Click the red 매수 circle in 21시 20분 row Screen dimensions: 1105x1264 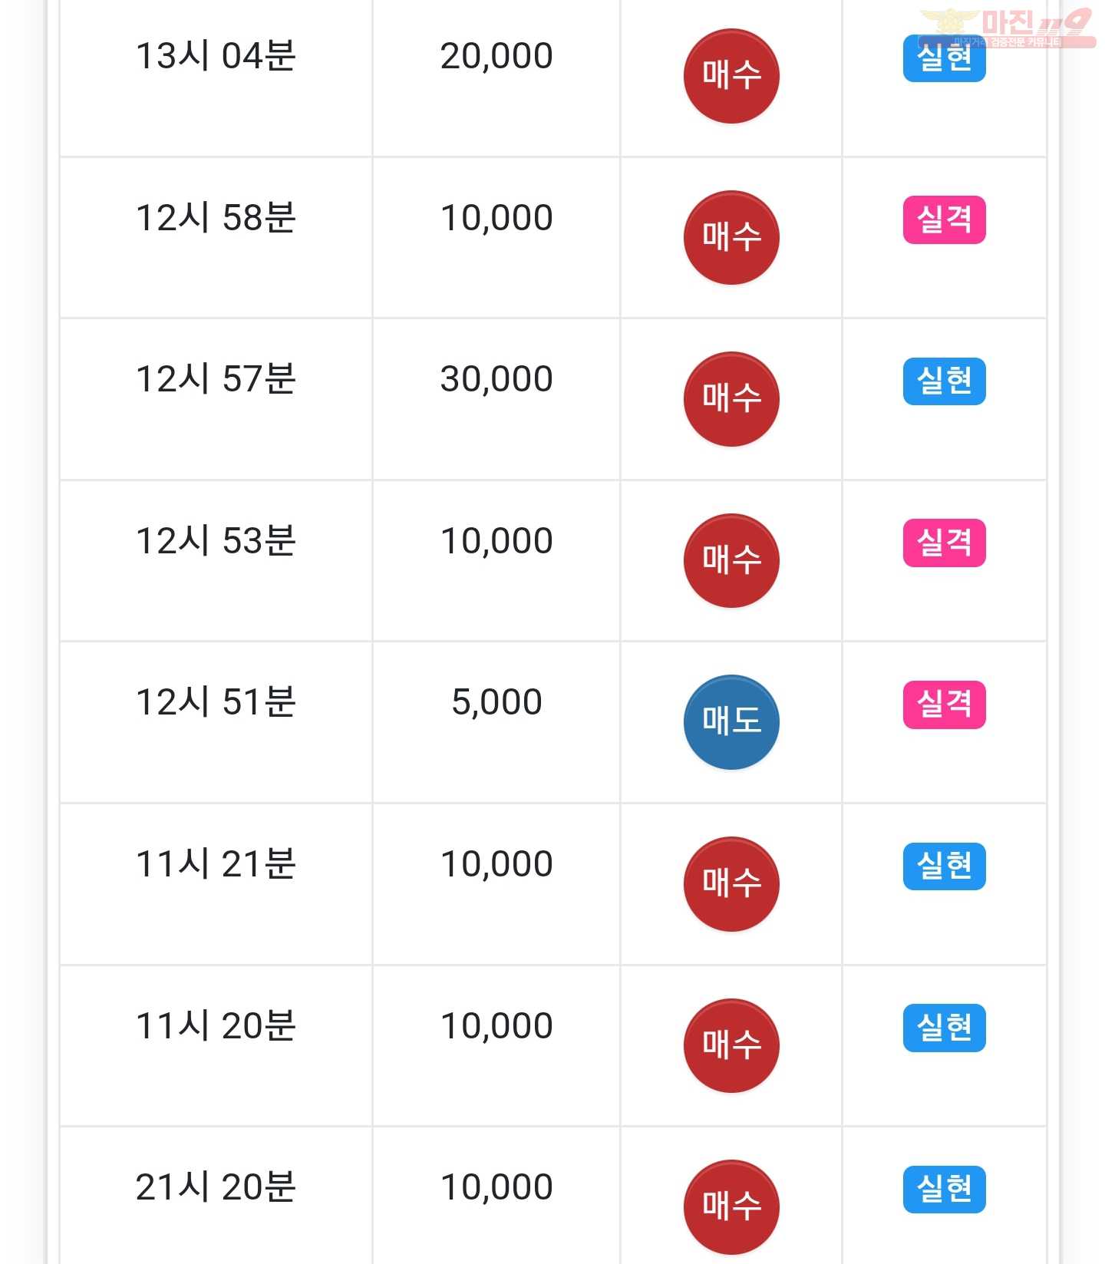(x=731, y=1207)
